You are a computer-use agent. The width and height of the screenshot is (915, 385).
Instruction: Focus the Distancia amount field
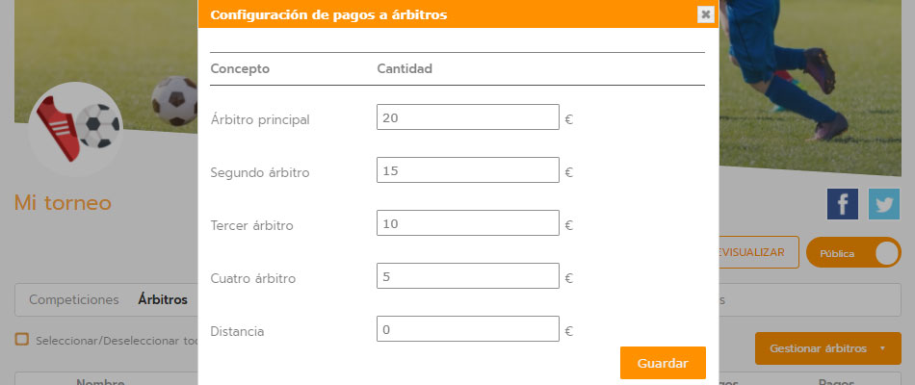coord(468,329)
